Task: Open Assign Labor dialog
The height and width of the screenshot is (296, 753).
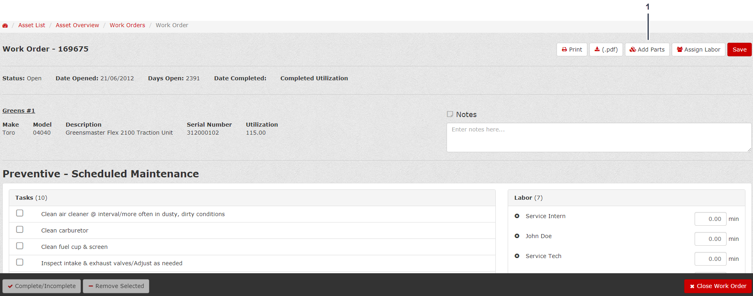Action: point(698,50)
